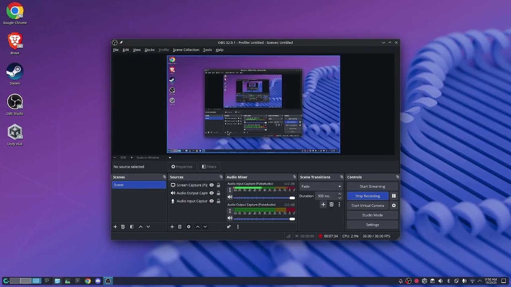The width and height of the screenshot is (511, 287).
Task: Open scene filters in the Scenes panel
Action: pyautogui.click(x=132, y=227)
